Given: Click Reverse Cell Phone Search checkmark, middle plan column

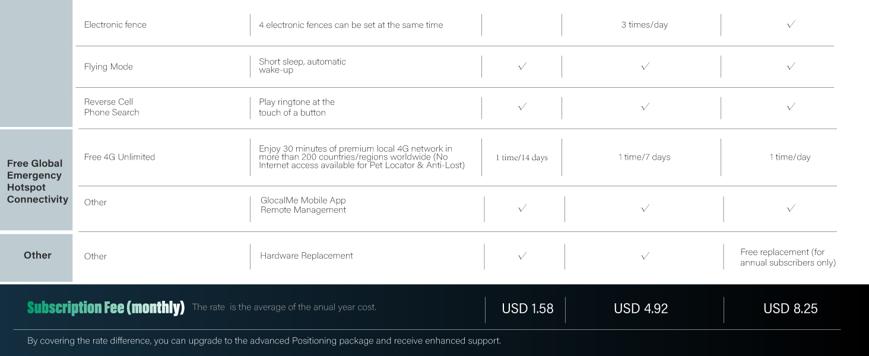Looking at the screenshot, I should click(645, 107).
